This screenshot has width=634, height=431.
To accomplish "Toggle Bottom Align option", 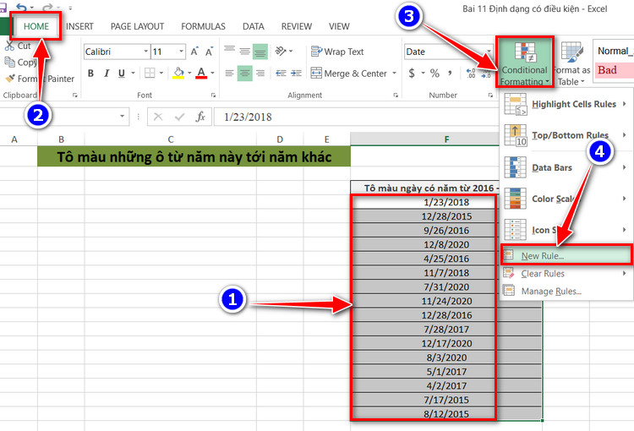I will (260, 52).
